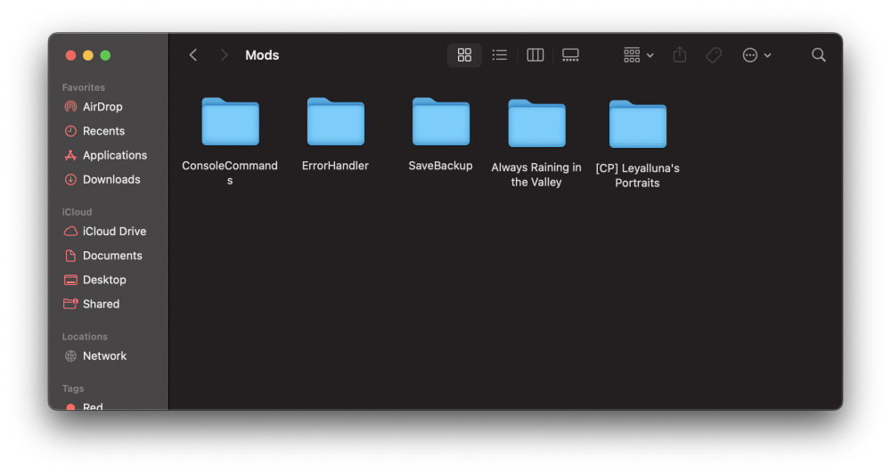Switch to icon grid view
The height and width of the screenshot is (474, 891).
tap(464, 55)
